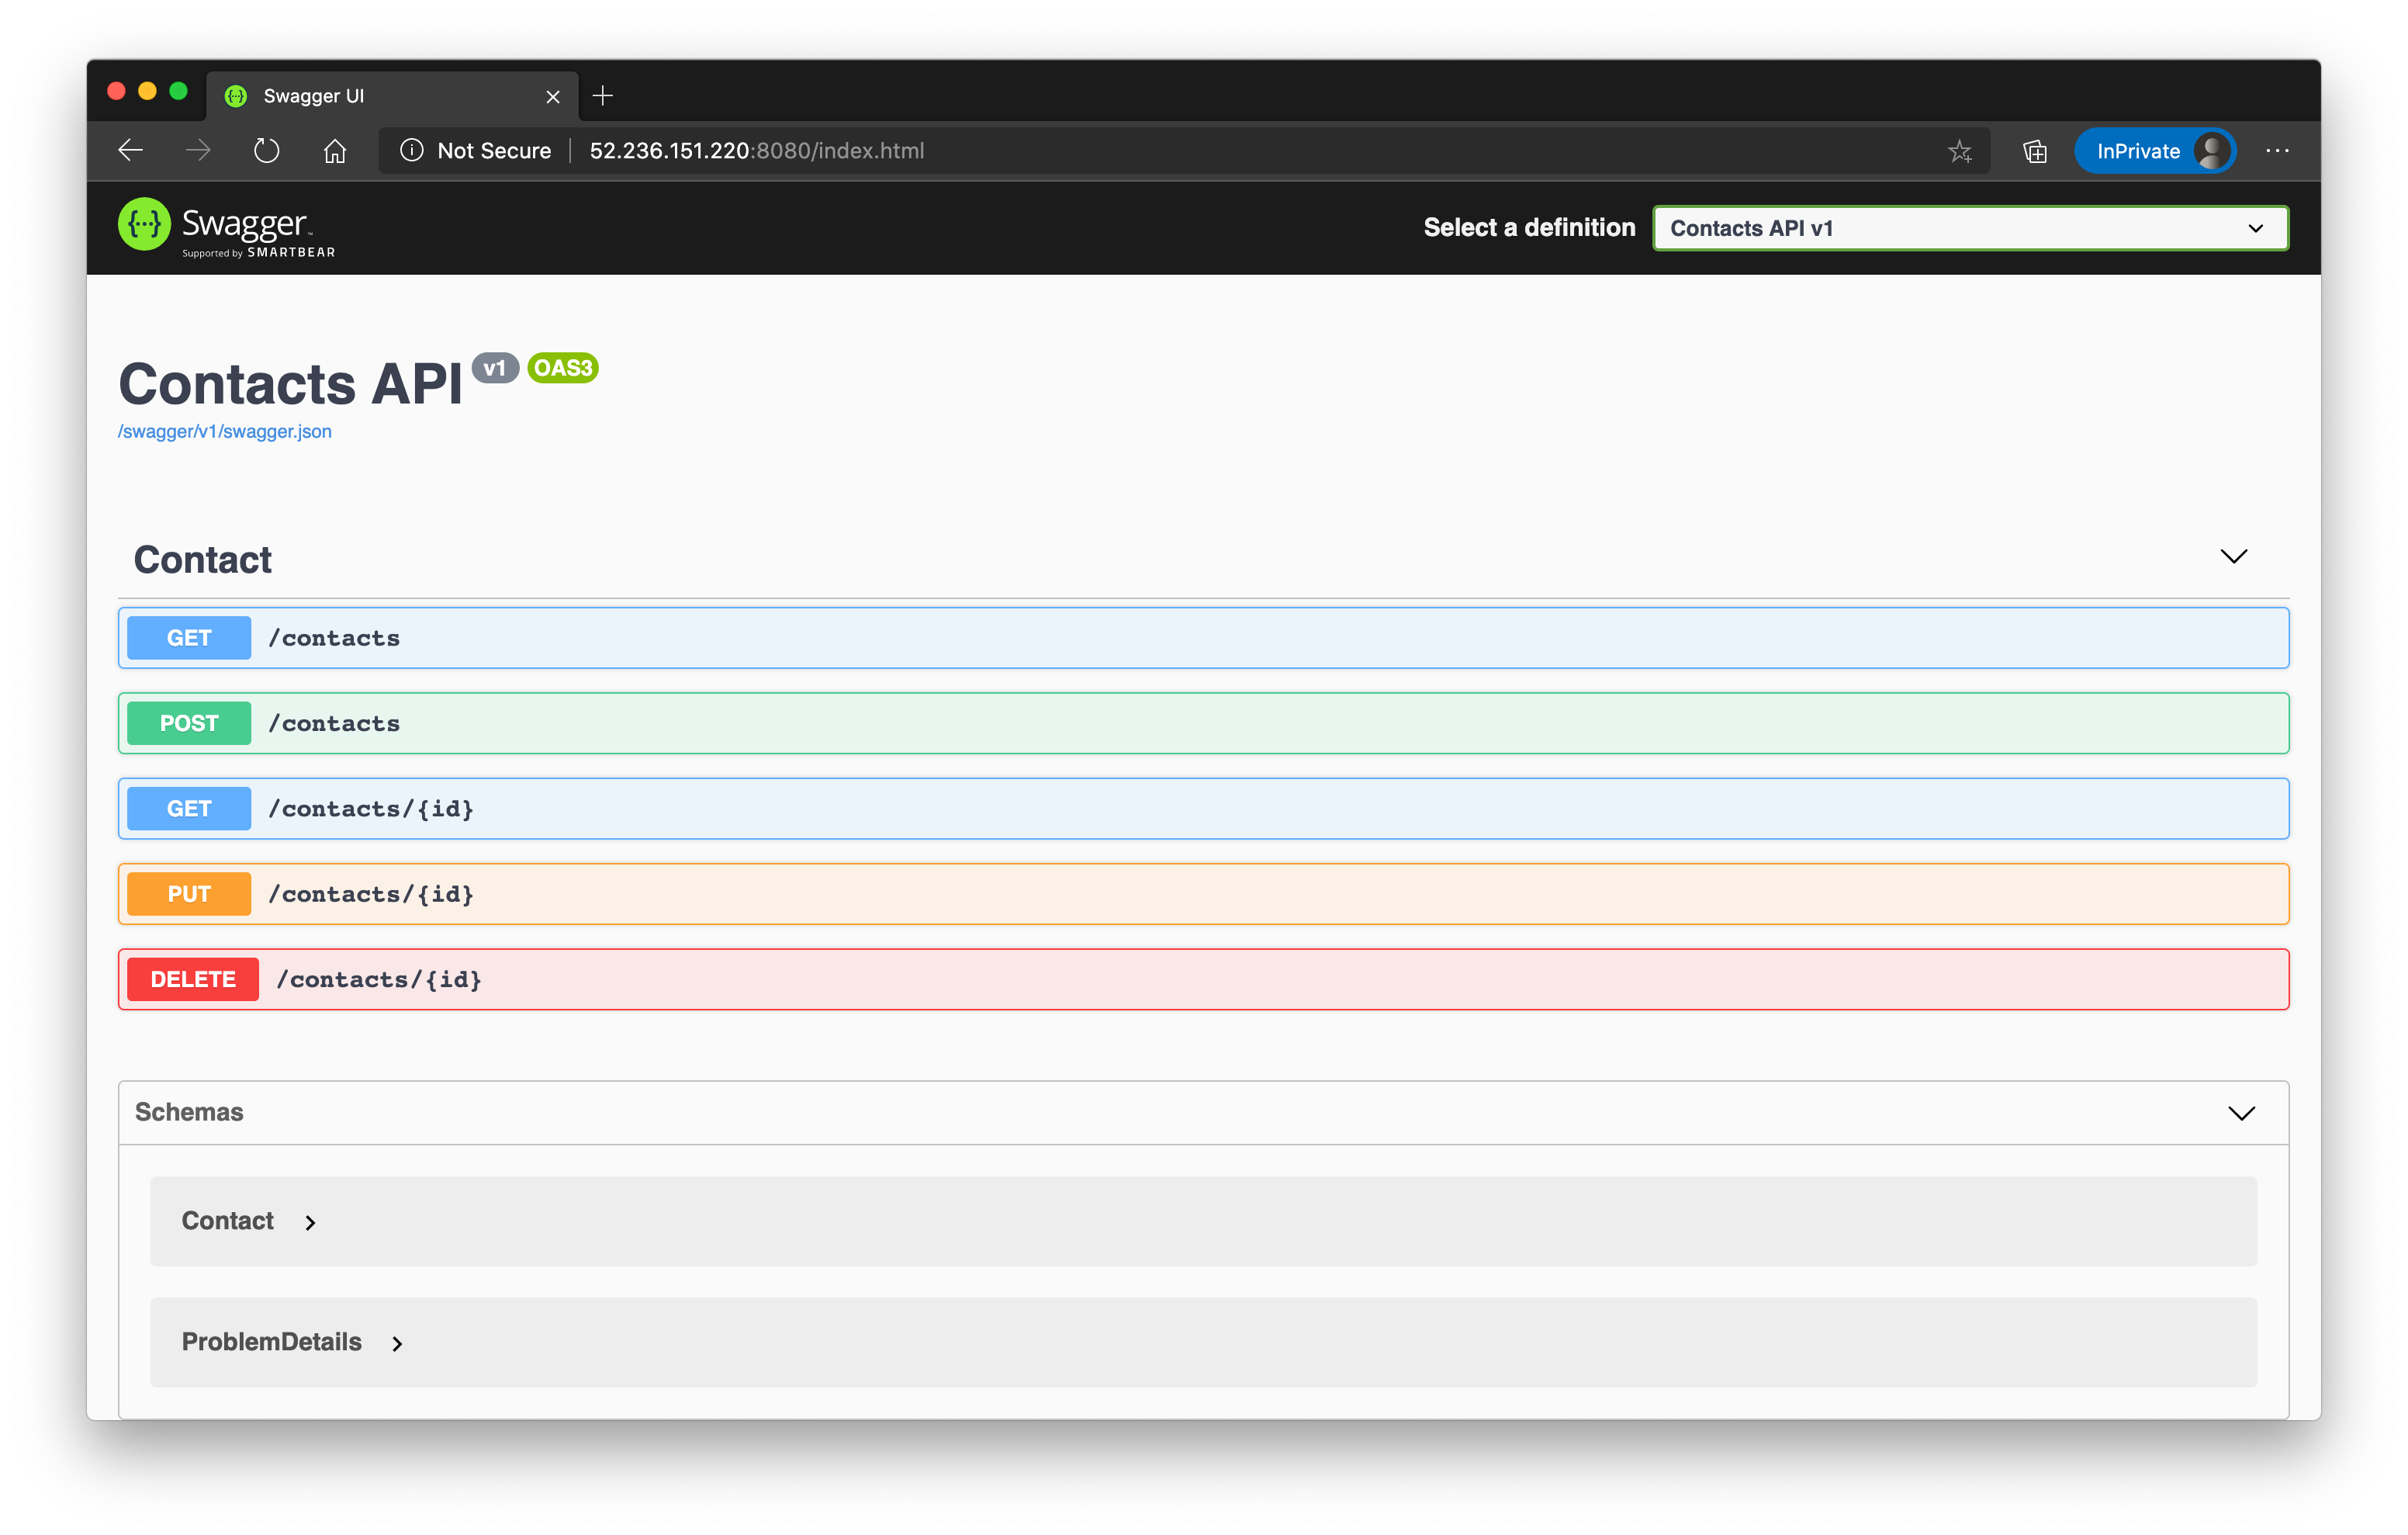The image size is (2408, 1535).
Task: Reload the page using the refresh icon
Action: click(x=266, y=150)
